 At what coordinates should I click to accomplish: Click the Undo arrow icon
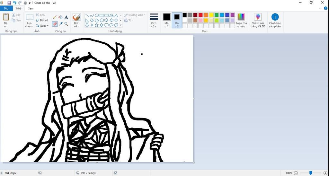tap(14, 3)
